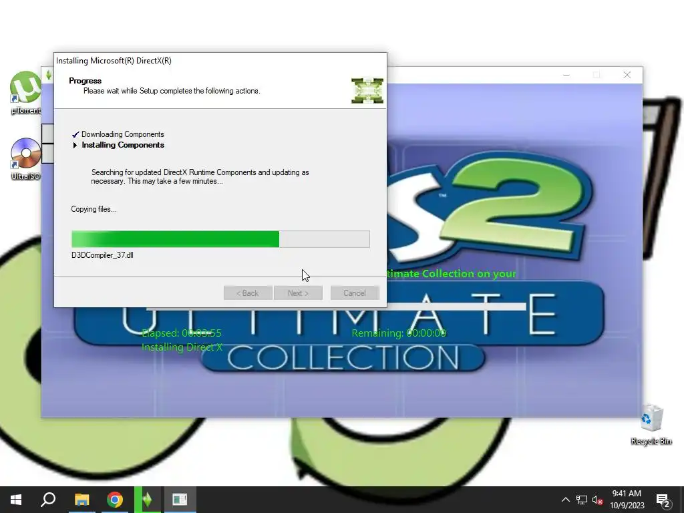Click the Installing Components arrow marker
This screenshot has height=513, width=684.
pos(75,145)
